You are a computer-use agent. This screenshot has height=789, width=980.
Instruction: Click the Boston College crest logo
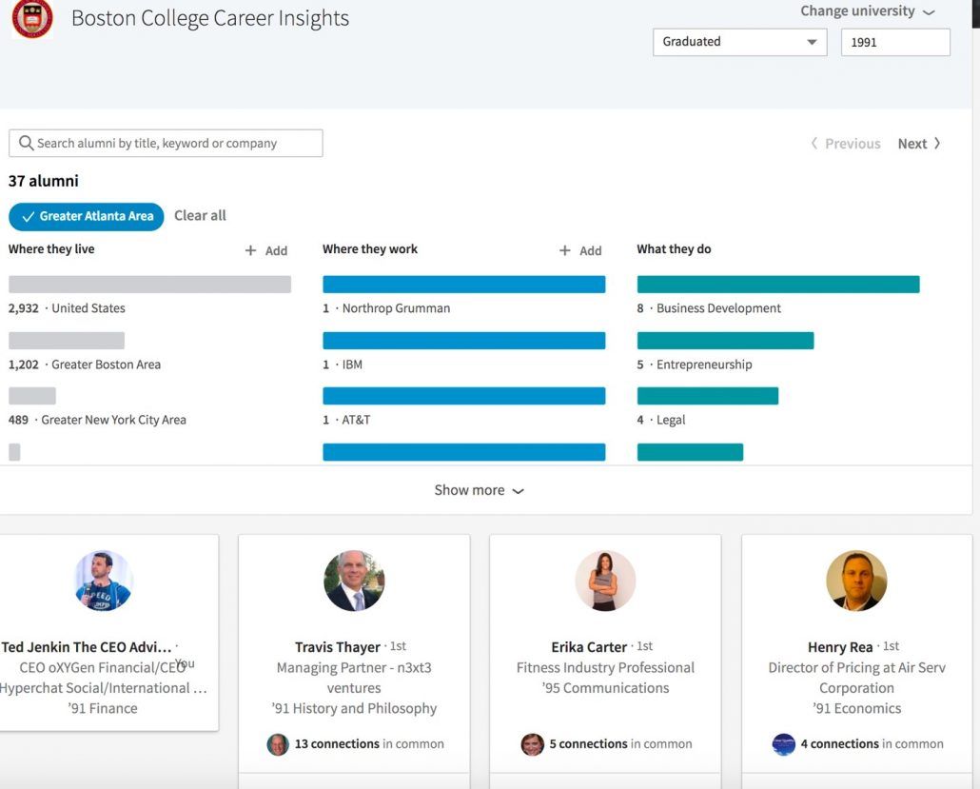tap(32, 19)
